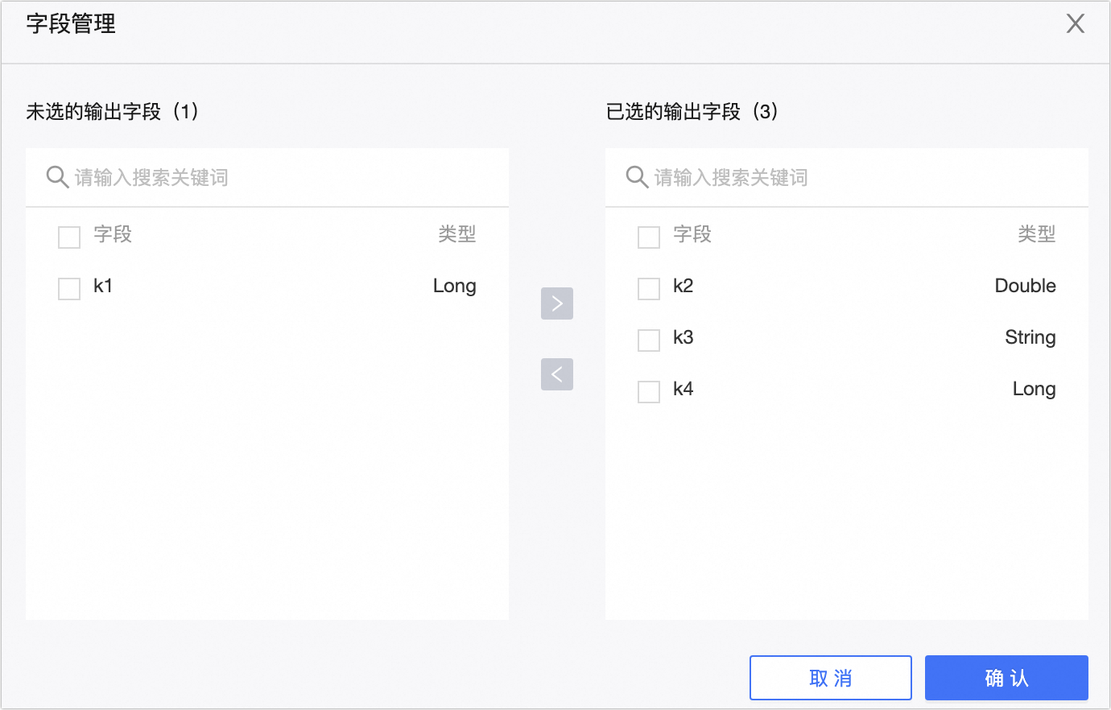Click the 字段 column header in right panel
Screen dimensions: 1111x710
[692, 234]
